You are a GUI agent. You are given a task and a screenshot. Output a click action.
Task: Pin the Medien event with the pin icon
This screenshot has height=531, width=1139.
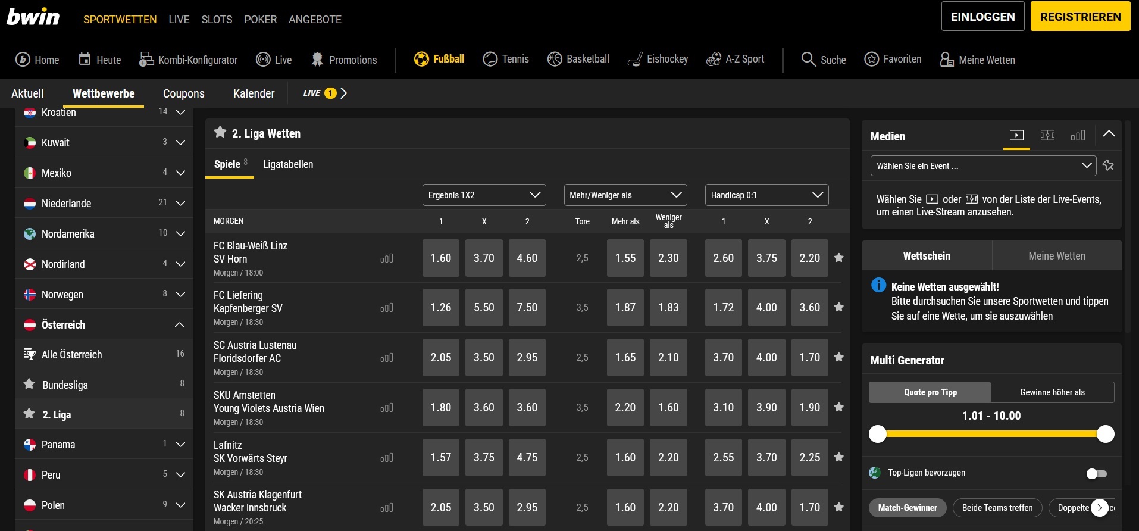[1108, 165]
